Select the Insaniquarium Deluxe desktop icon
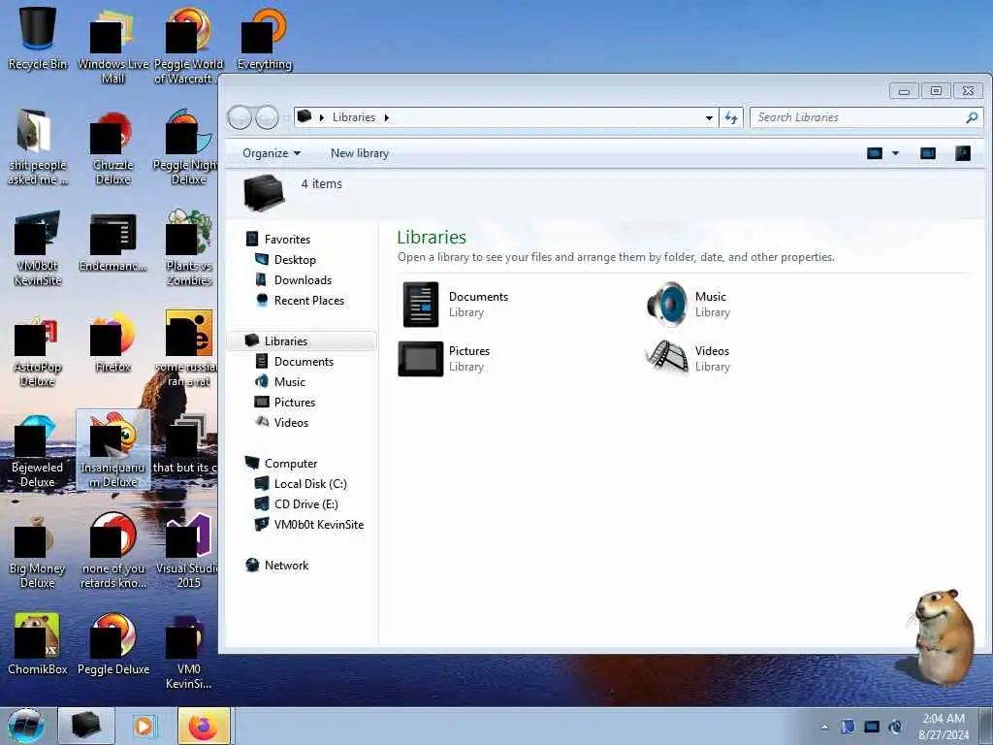 pos(112,450)
